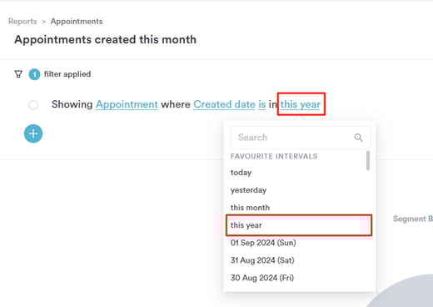Image resolution: width=433 pixels, height=307 pixels.
Task: Change the 'is' operator link
Action: click(x=262, y=104)
